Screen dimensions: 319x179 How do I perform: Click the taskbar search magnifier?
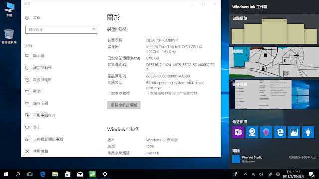[18, 174]
